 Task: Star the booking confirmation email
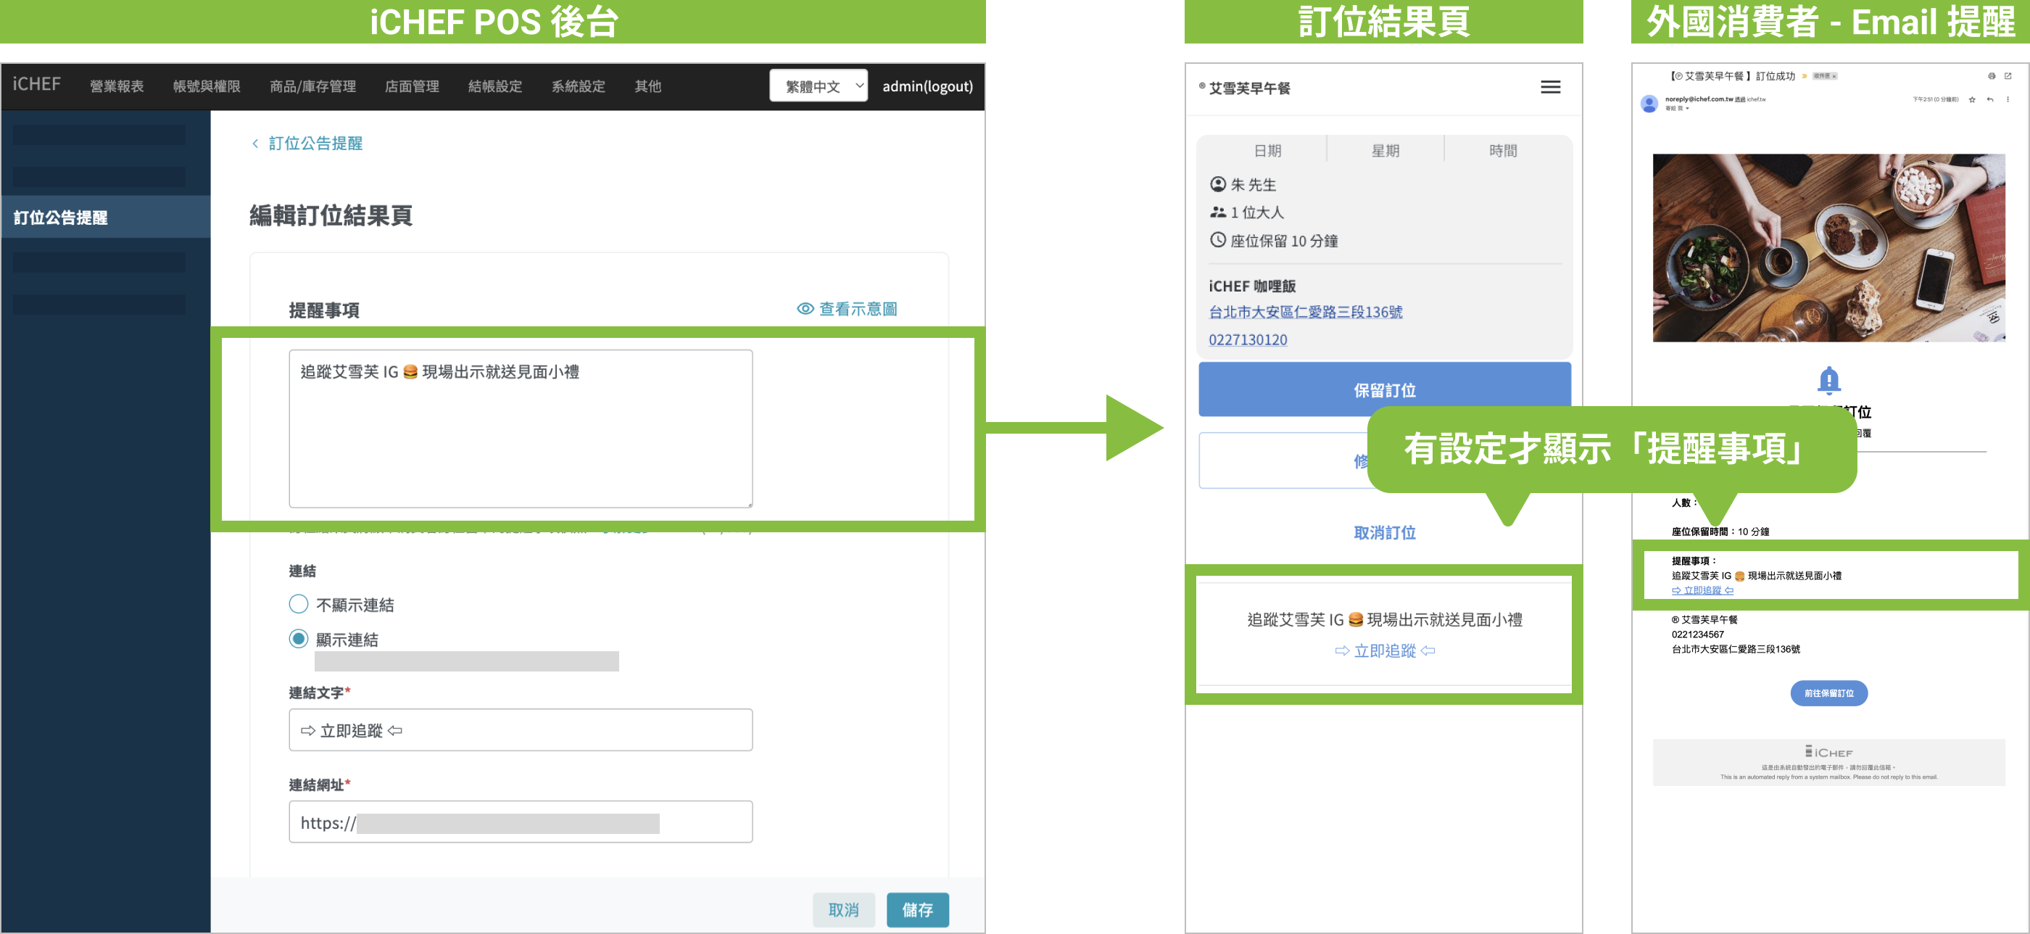click(x=1973, y=99)
